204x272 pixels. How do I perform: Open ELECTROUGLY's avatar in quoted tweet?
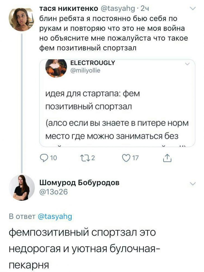pos(56,67)
